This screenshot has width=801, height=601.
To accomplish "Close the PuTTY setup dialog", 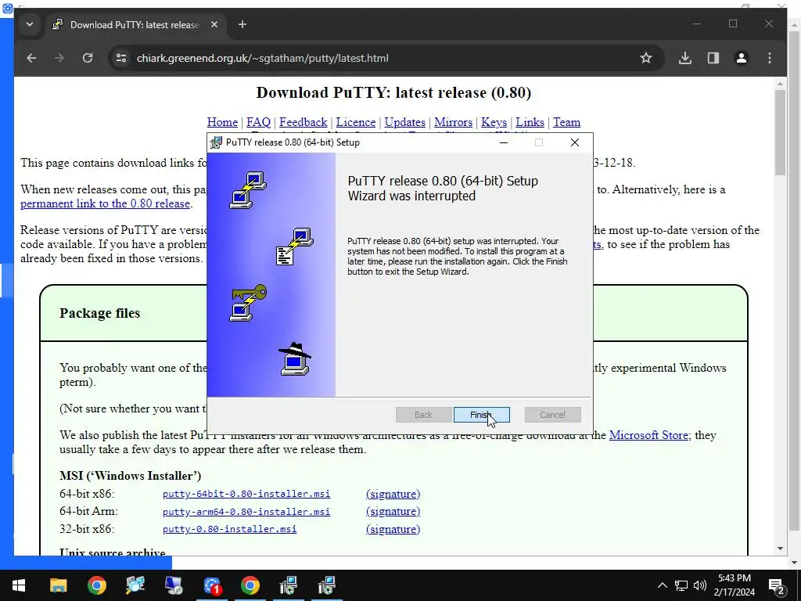I will [575, 142].
